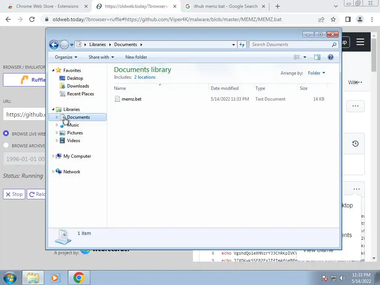
Task: Open the Arrange by Folder dropdown
Action: [317, 73]
